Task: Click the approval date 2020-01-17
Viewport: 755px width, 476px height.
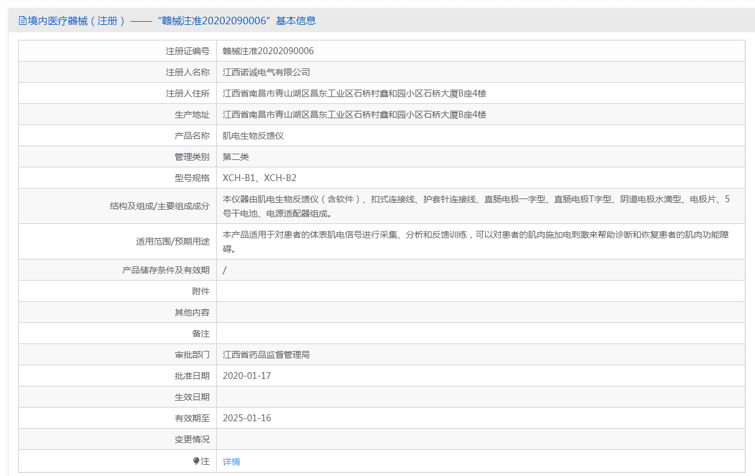Action: [247, 376]
